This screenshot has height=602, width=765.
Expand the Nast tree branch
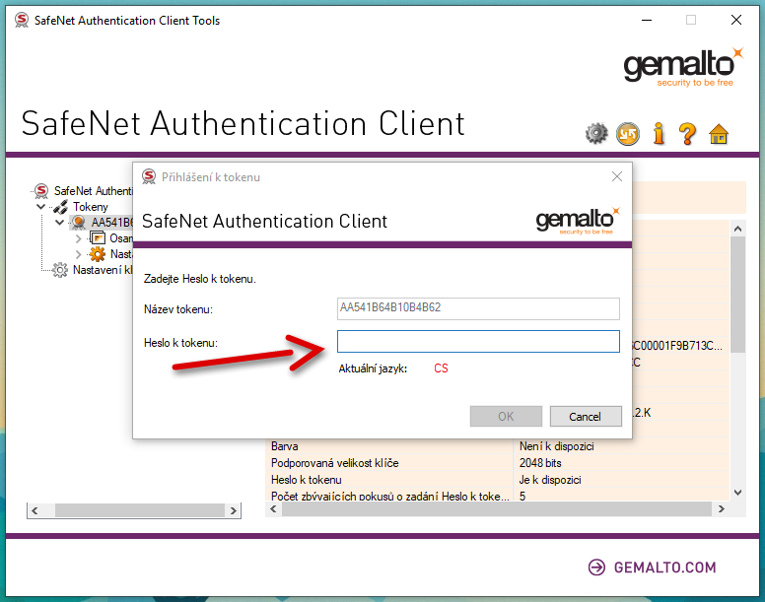[78, 254]
